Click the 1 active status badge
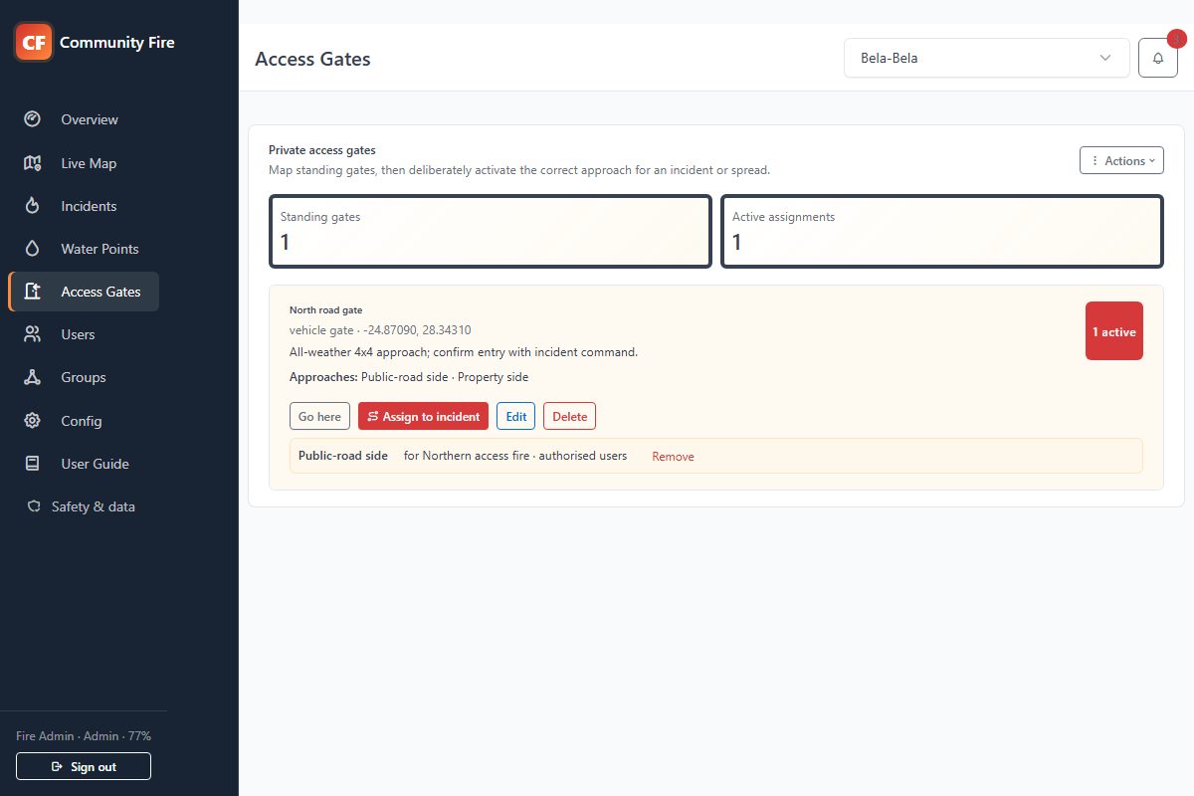 point(1114,331)
